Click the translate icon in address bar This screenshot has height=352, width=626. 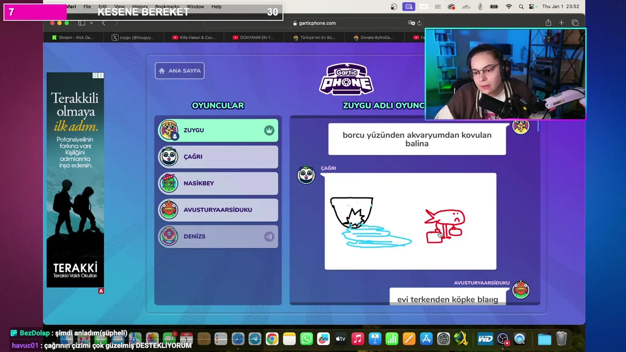point(411,23)
